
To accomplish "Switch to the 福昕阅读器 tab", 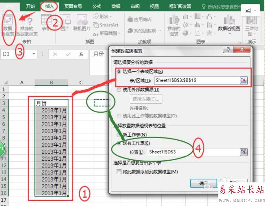I will point(180,6).
